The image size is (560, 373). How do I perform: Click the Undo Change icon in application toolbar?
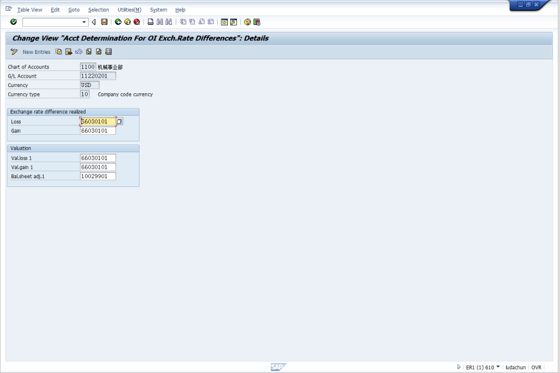coord(79,52)
